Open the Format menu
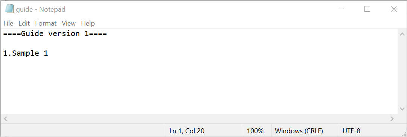 pos(46,23)
